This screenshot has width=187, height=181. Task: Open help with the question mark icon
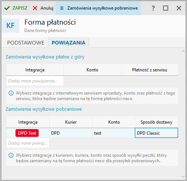(153, 8)
